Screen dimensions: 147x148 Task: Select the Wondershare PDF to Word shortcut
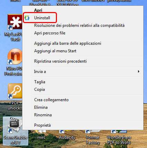tap(119, 137)
